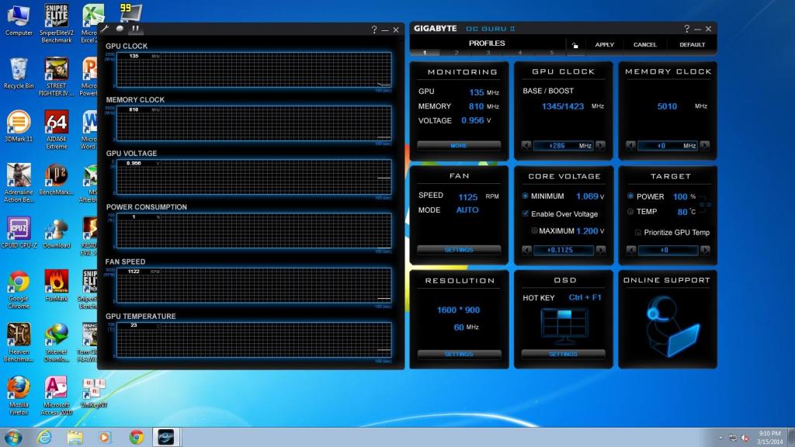
Task: Toggle Enable Over Voltage checkbox
Action: pyautogui.click(x=526, y=214)
